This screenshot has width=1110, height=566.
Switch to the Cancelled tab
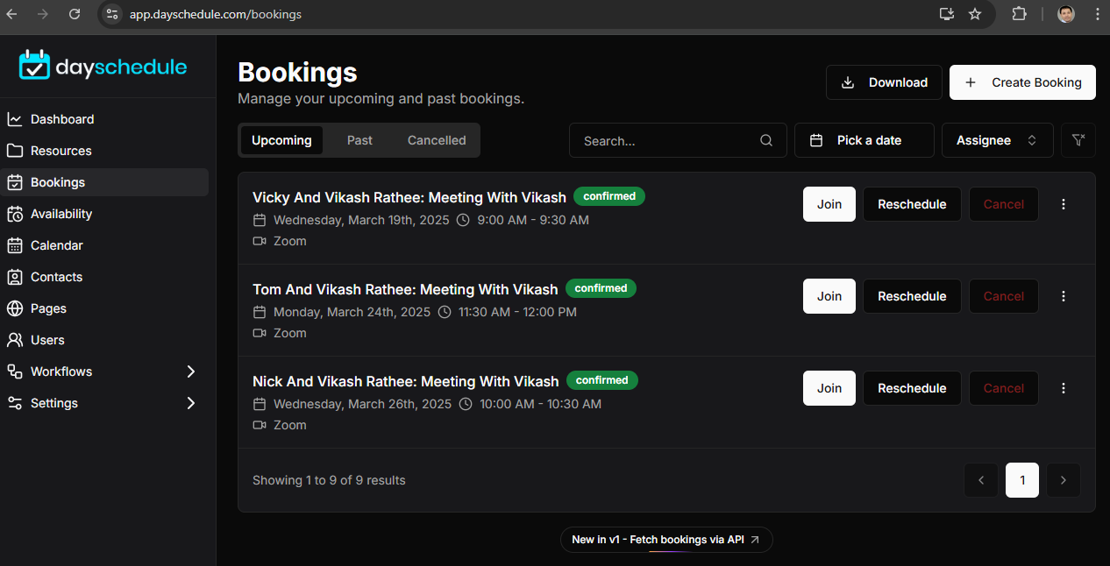pos(437,140)
